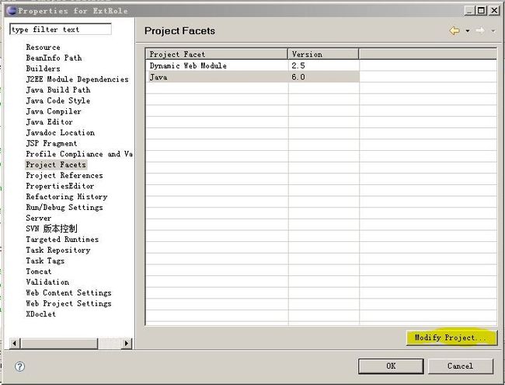Select Project Facets in the tree
The width and height of the screenshot is (505, 385).
56,164
